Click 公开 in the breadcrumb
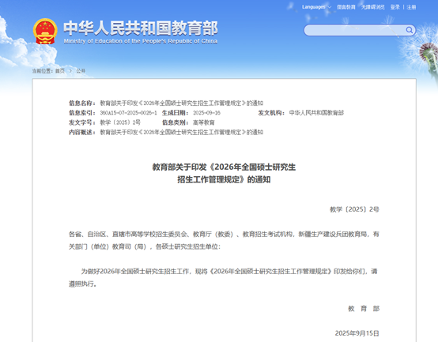Image resolution: width=438 pixels, height=342 pixels. [81, 71]
